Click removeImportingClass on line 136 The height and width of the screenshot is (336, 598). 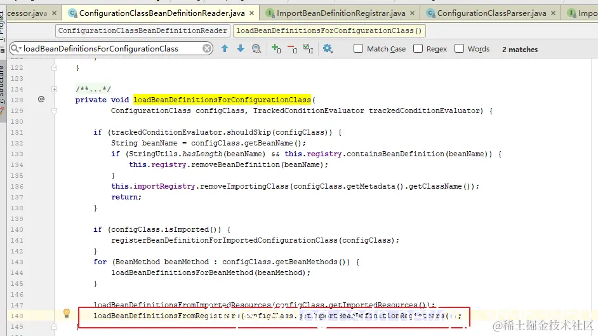(x=244, y=187)
